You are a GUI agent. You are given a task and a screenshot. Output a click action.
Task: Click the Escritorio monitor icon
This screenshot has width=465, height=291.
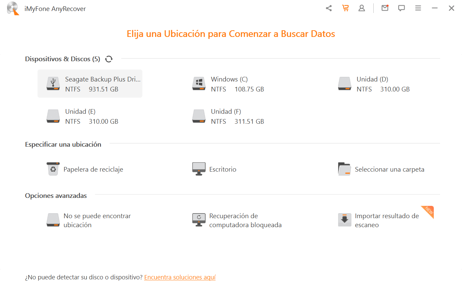tap(199, 169)
